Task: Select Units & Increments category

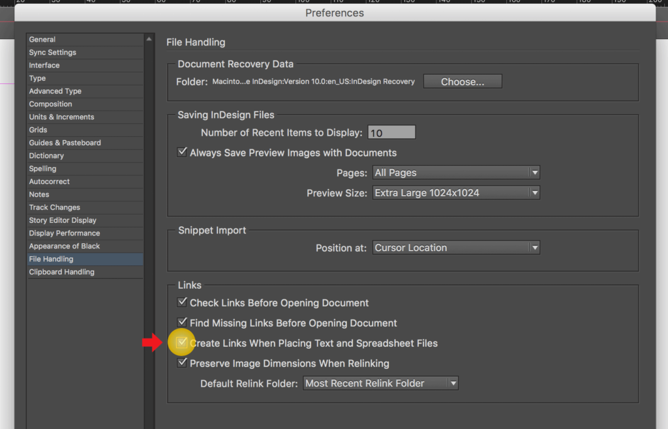Action: coord(61,117)
